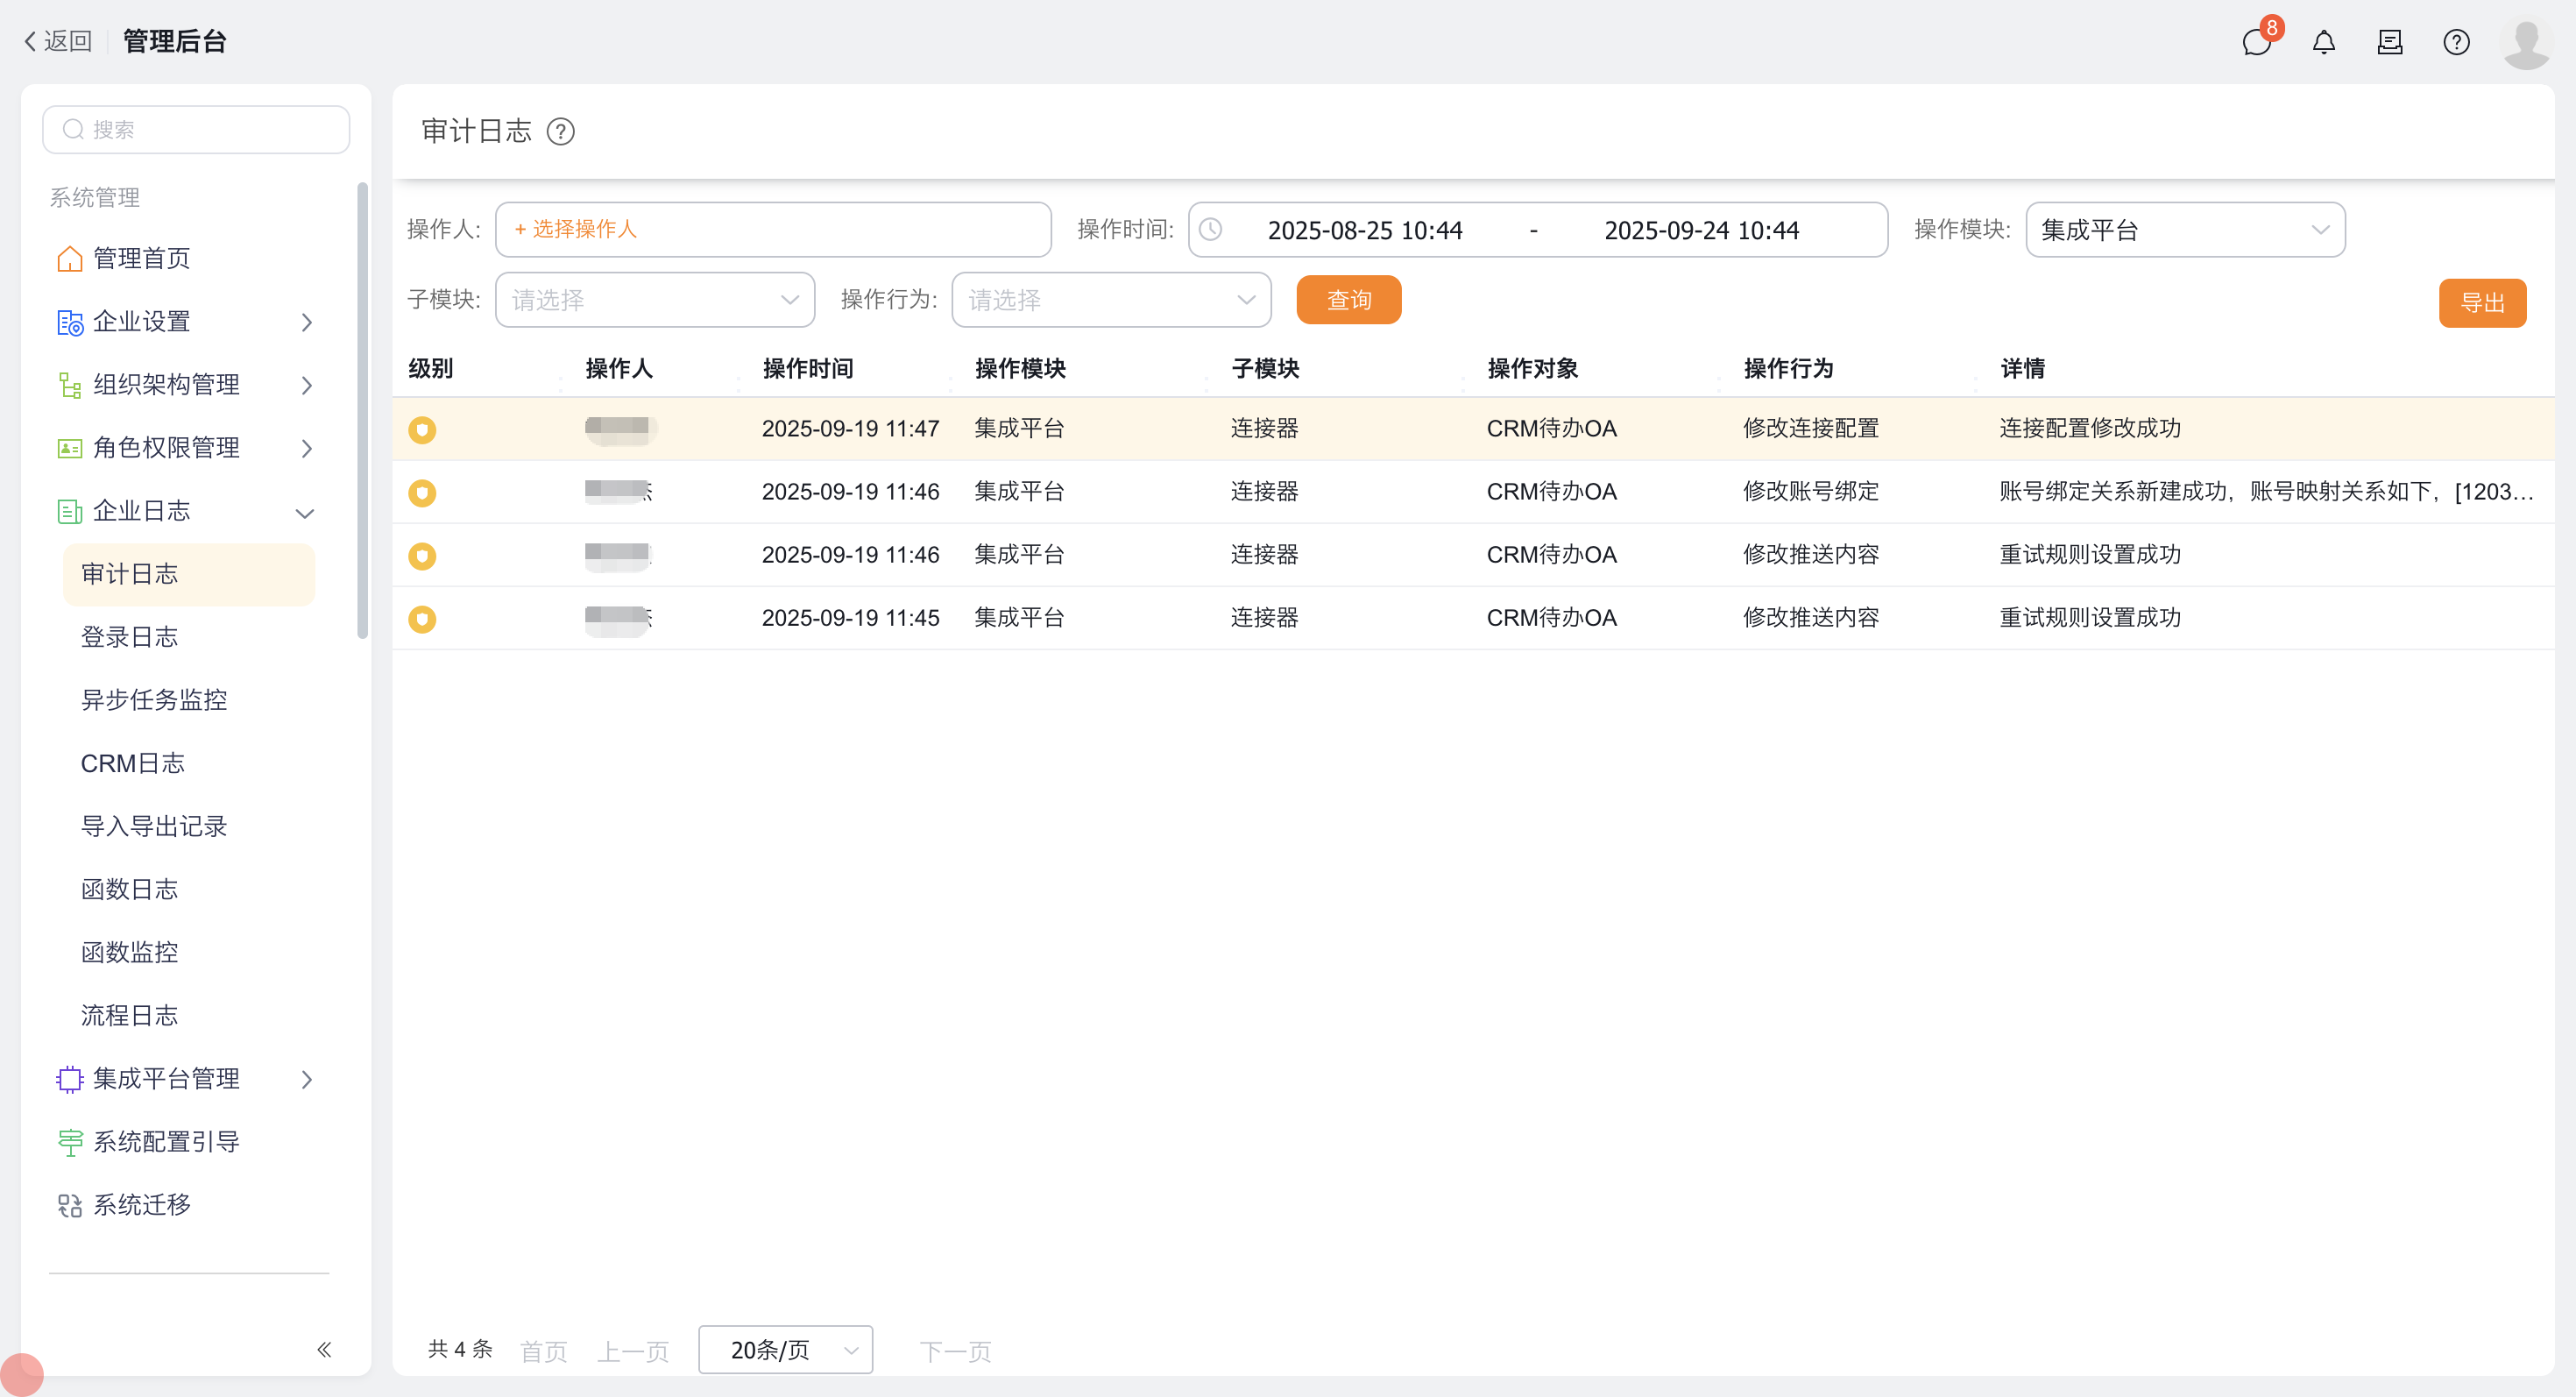
Task: Open 登录日志 in sidebar
Action: click(130, 637)
